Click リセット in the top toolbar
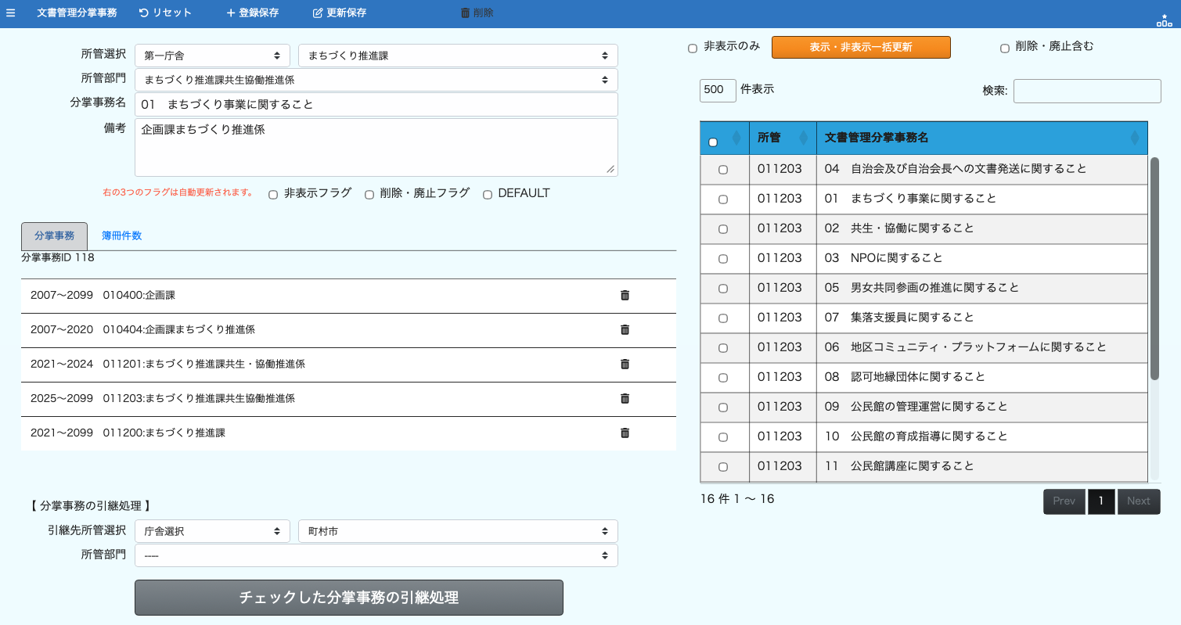 pyautogui.click(x=165, y=13)
